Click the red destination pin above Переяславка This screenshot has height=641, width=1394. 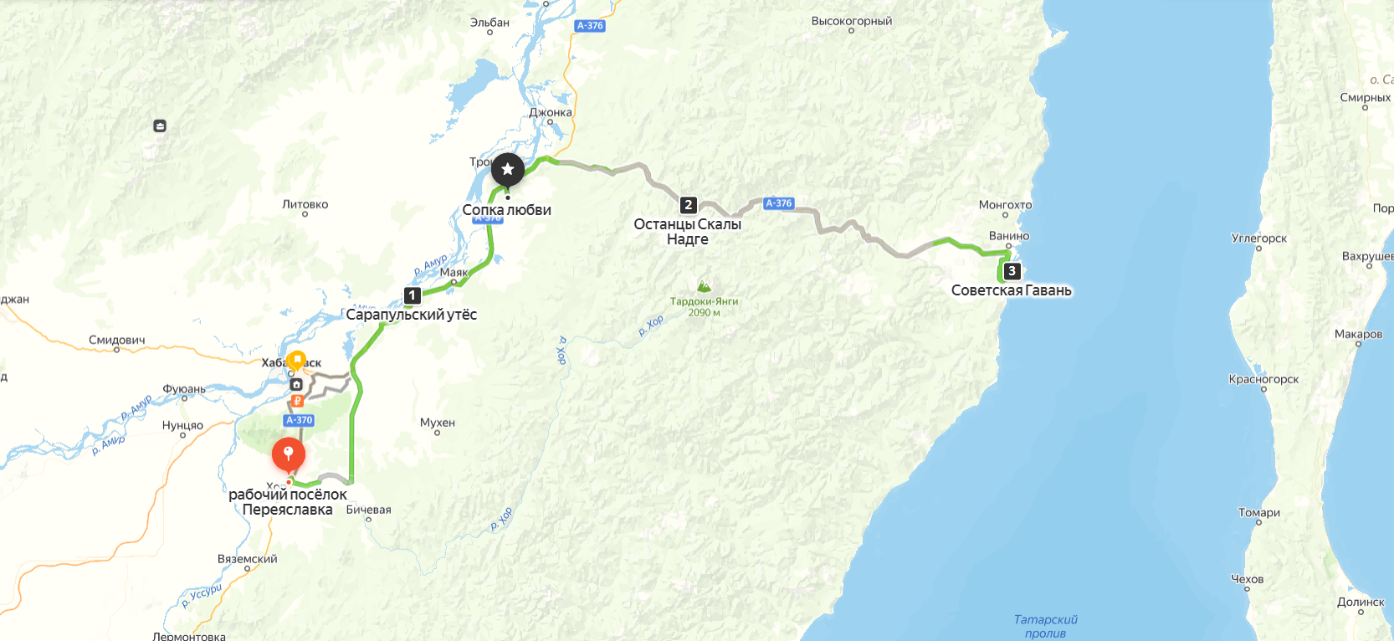(x=289, y=456)
